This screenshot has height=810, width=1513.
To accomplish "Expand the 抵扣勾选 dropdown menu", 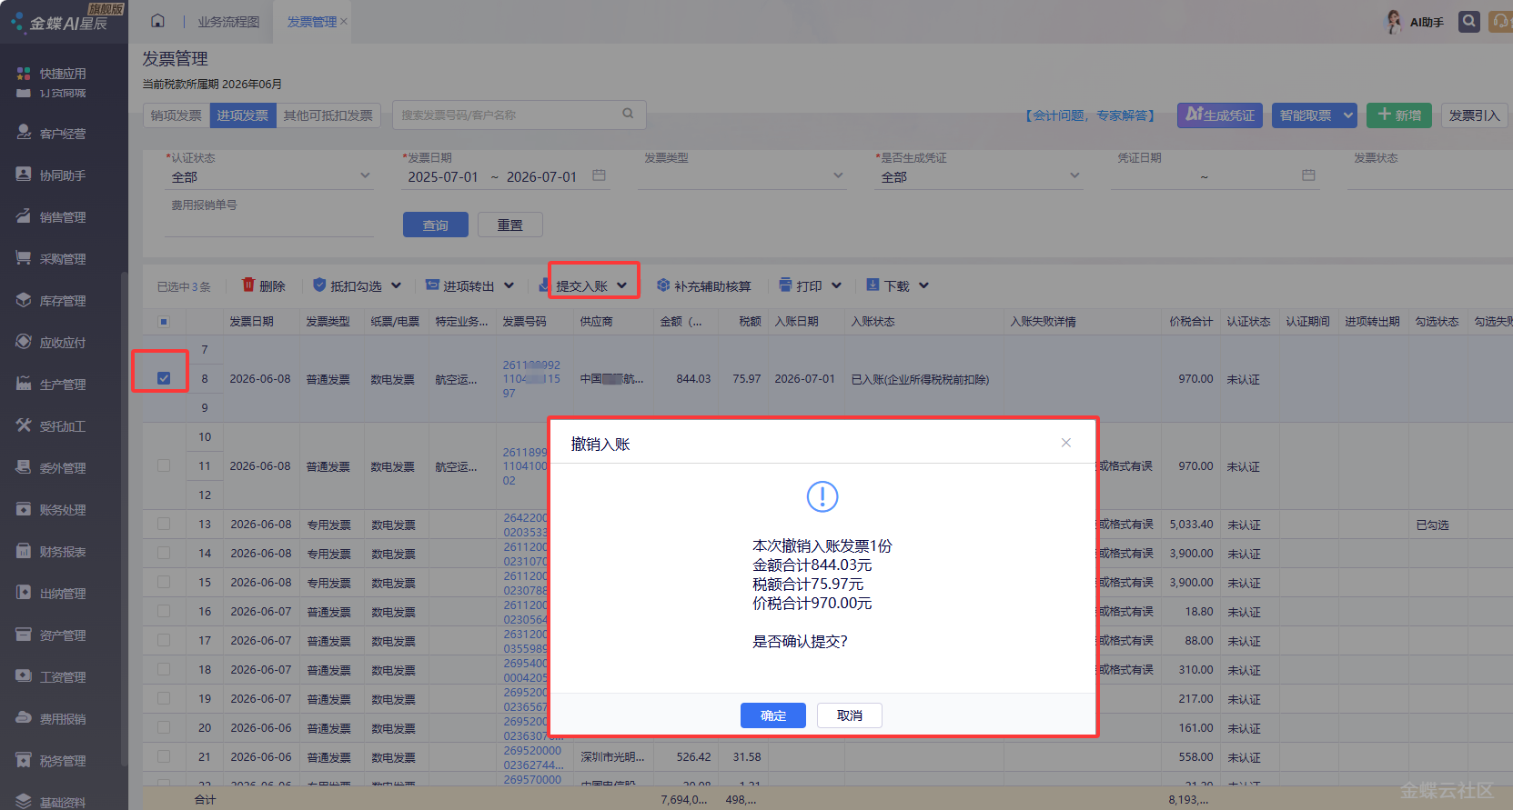I will (x=397, y=285).
